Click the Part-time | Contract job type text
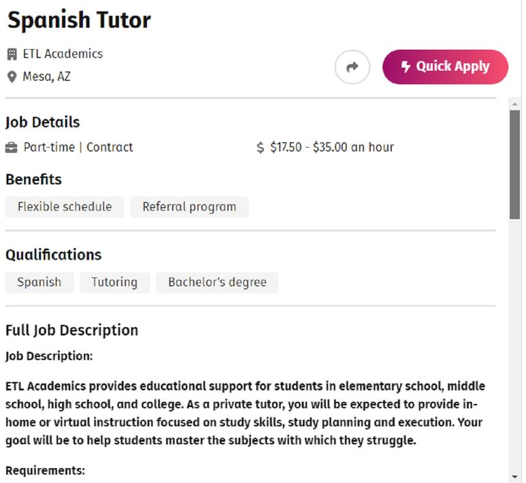The height and width of the screenshot is (483, 526). (78, 147)
